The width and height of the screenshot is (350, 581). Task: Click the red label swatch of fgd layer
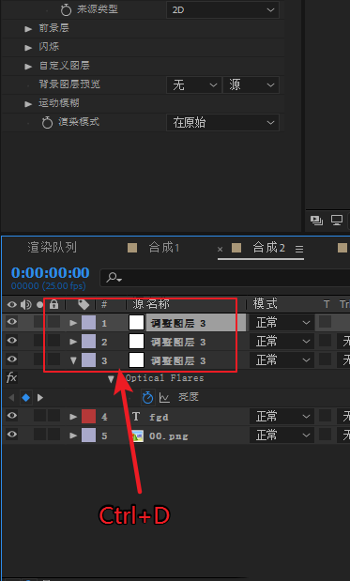tap(88, 417)
